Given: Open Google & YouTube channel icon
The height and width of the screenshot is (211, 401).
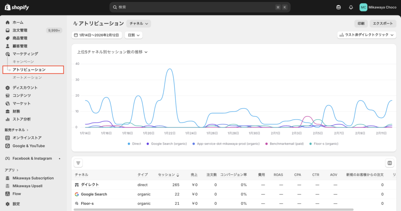Looking at the screenshot, I should click(8, 146).
